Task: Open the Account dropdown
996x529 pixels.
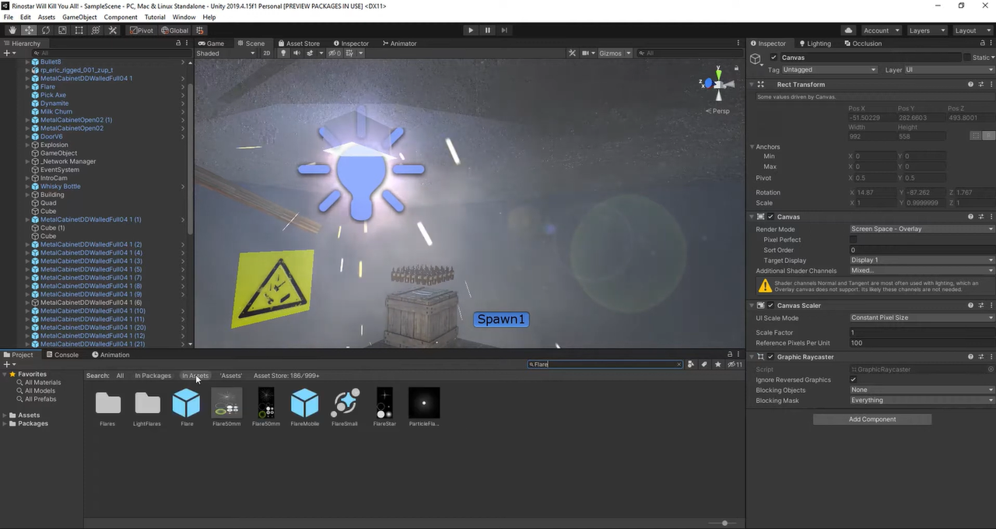Action: 880,30
